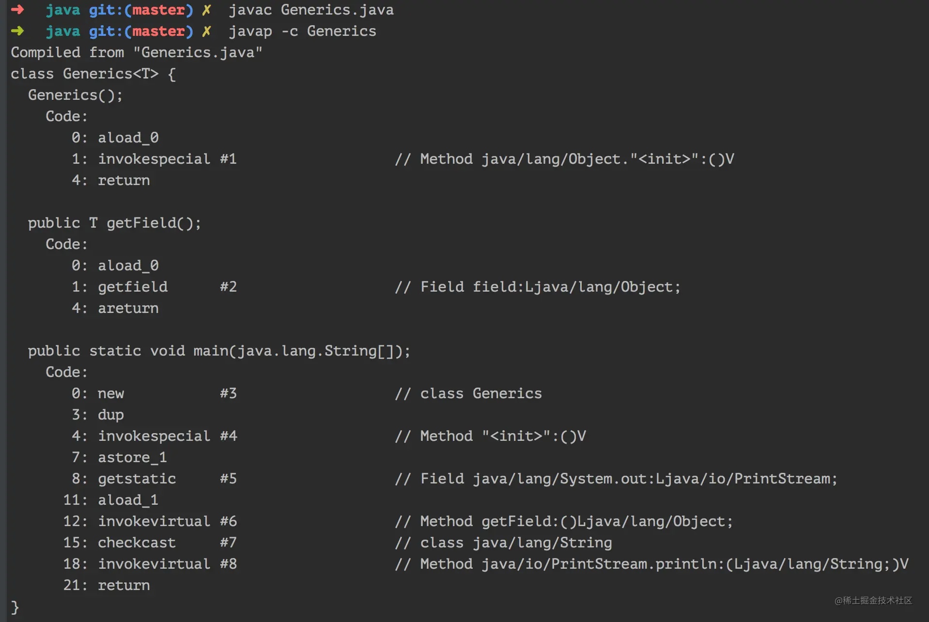The width and height of the screenshot is (929, 622).
Task: Click the main method signature line
Action: tap(219, 351)
